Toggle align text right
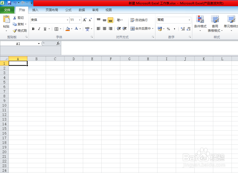Viewport: 238px width, 173px height. click(110, 29)
